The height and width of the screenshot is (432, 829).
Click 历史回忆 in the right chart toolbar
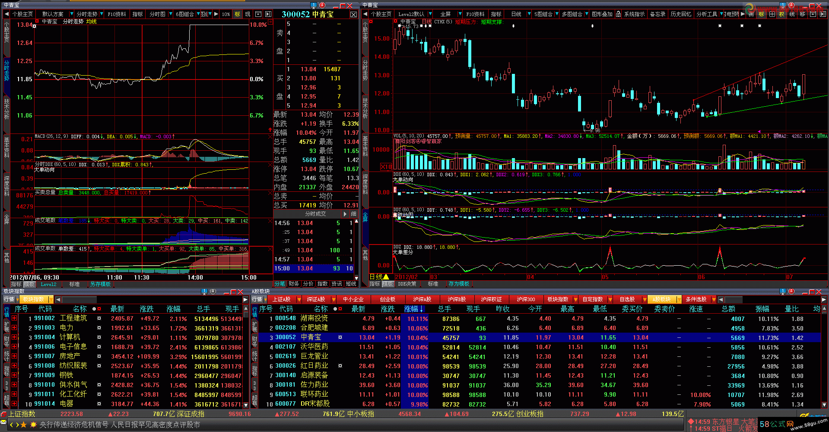tap(681, 14)
